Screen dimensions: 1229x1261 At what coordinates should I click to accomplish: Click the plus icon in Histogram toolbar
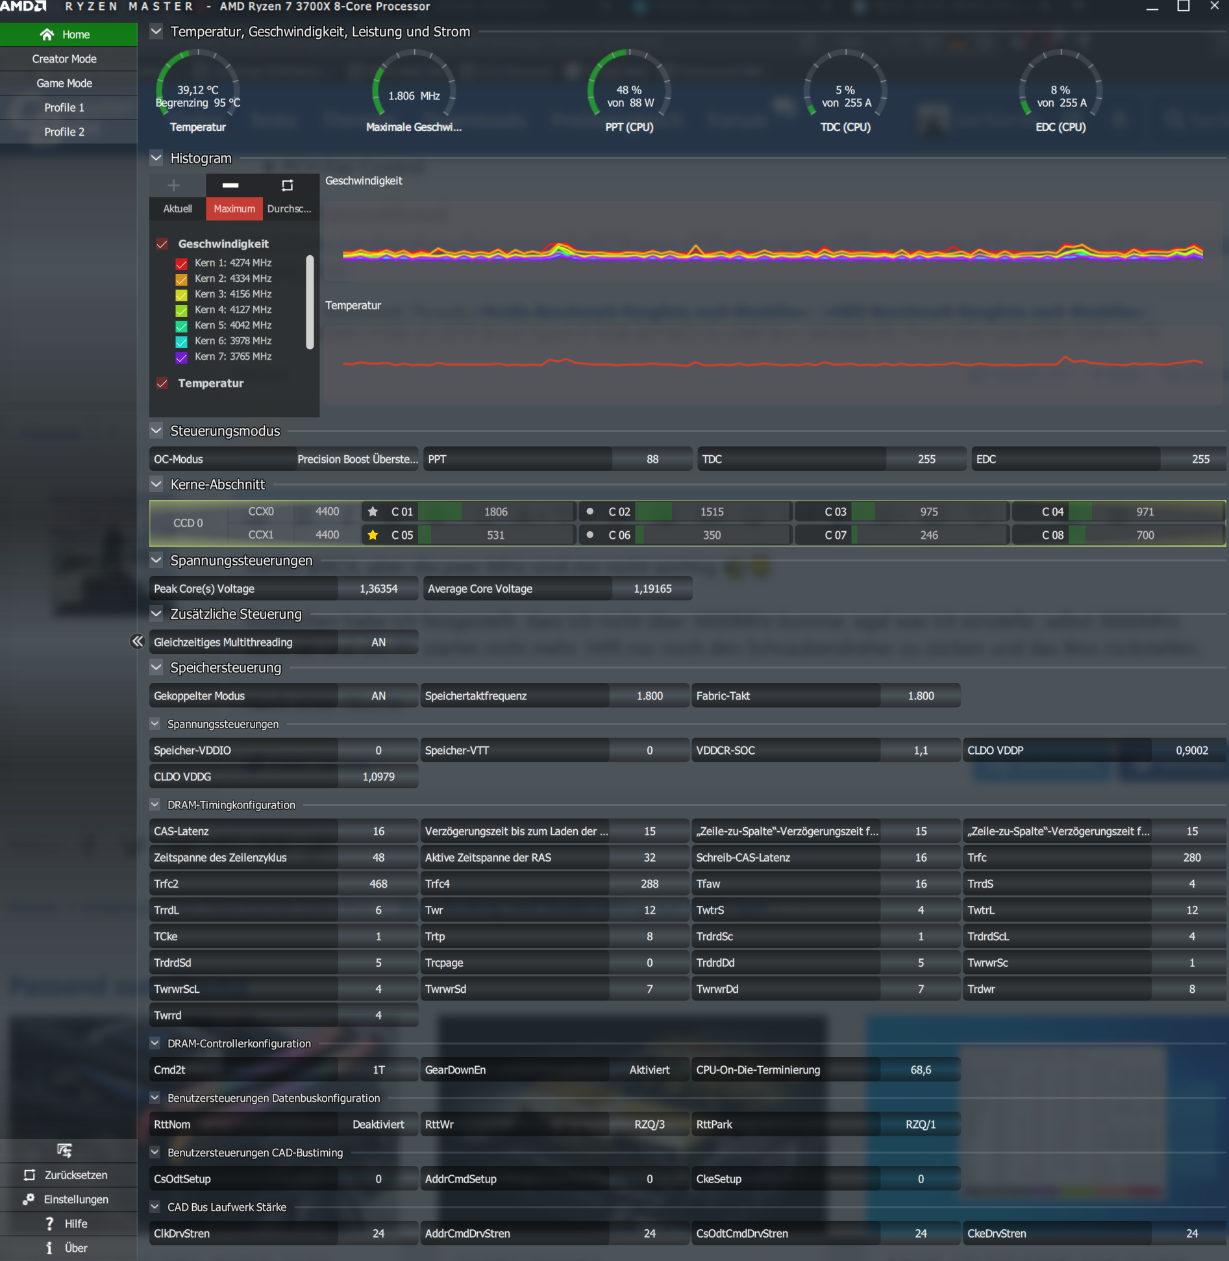173,186
